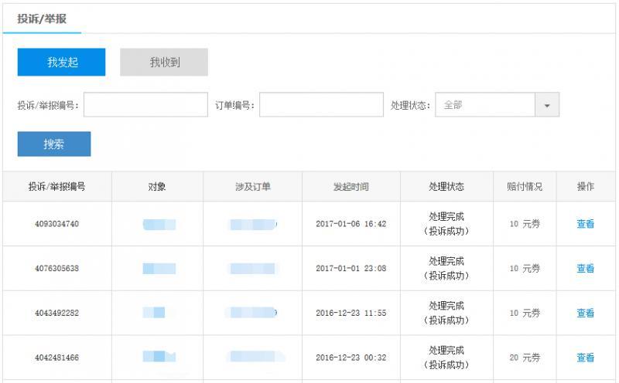Click complaint number 4043492282
This screenshot has height=383, width=619.
56,313
